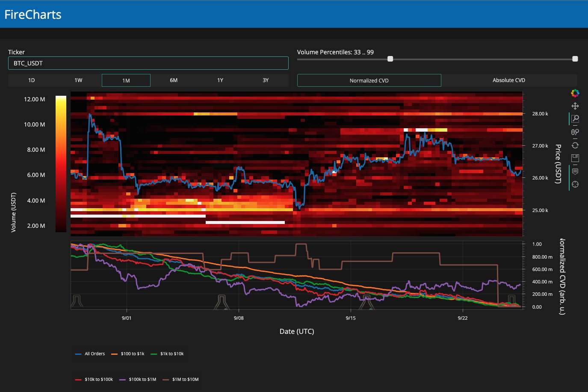Select the box zoom tool
The width and height of the screenshot is (588, 392).
pyautogui.click(x=575, y=118)
